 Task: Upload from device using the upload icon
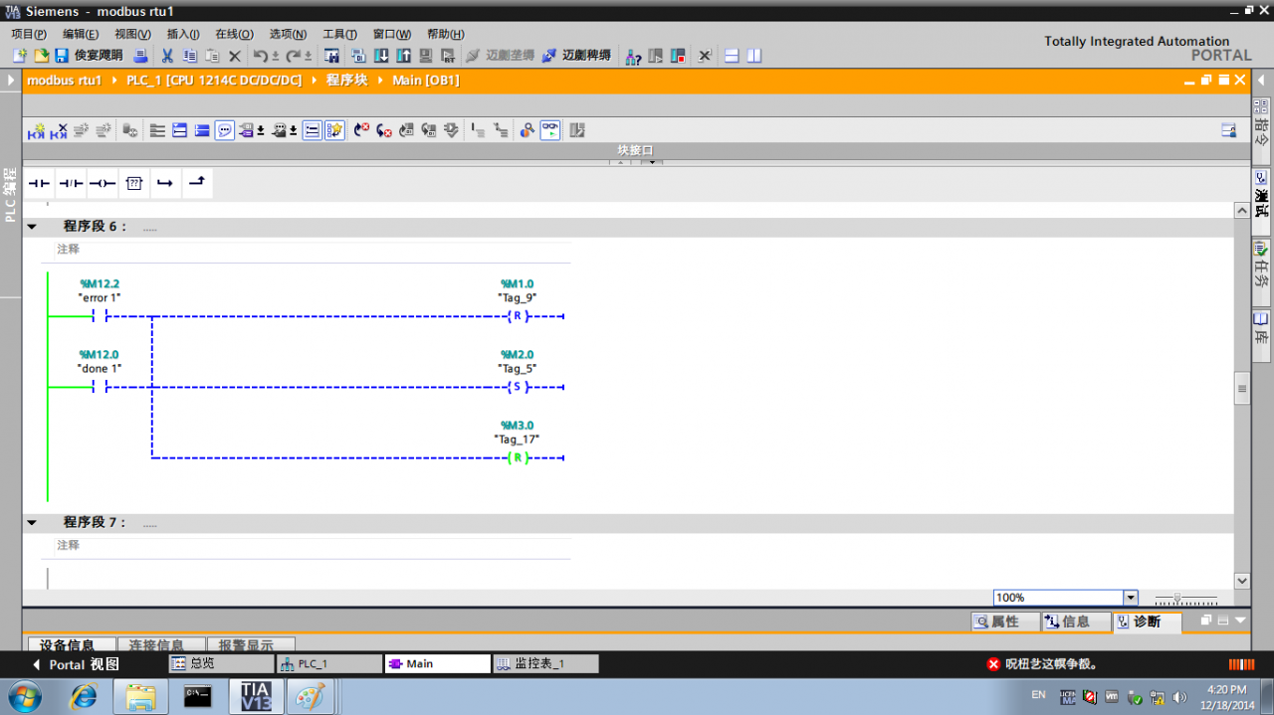404,56
